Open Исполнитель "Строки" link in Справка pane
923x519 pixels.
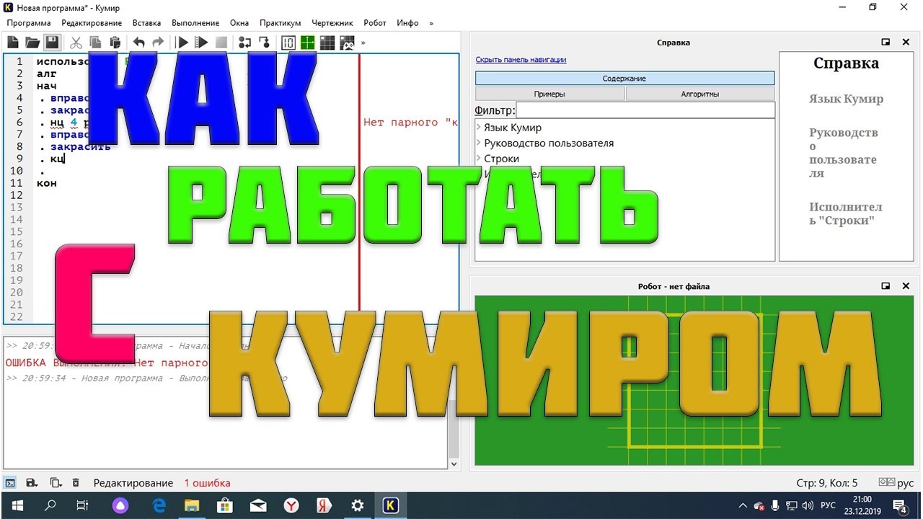(845, 213)
